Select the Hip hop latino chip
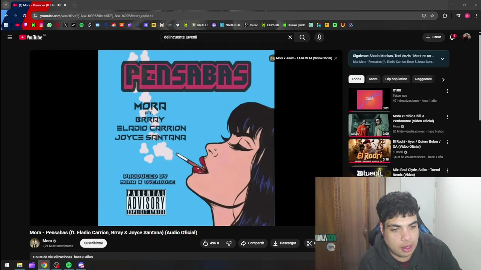 [x=396, y=79]
